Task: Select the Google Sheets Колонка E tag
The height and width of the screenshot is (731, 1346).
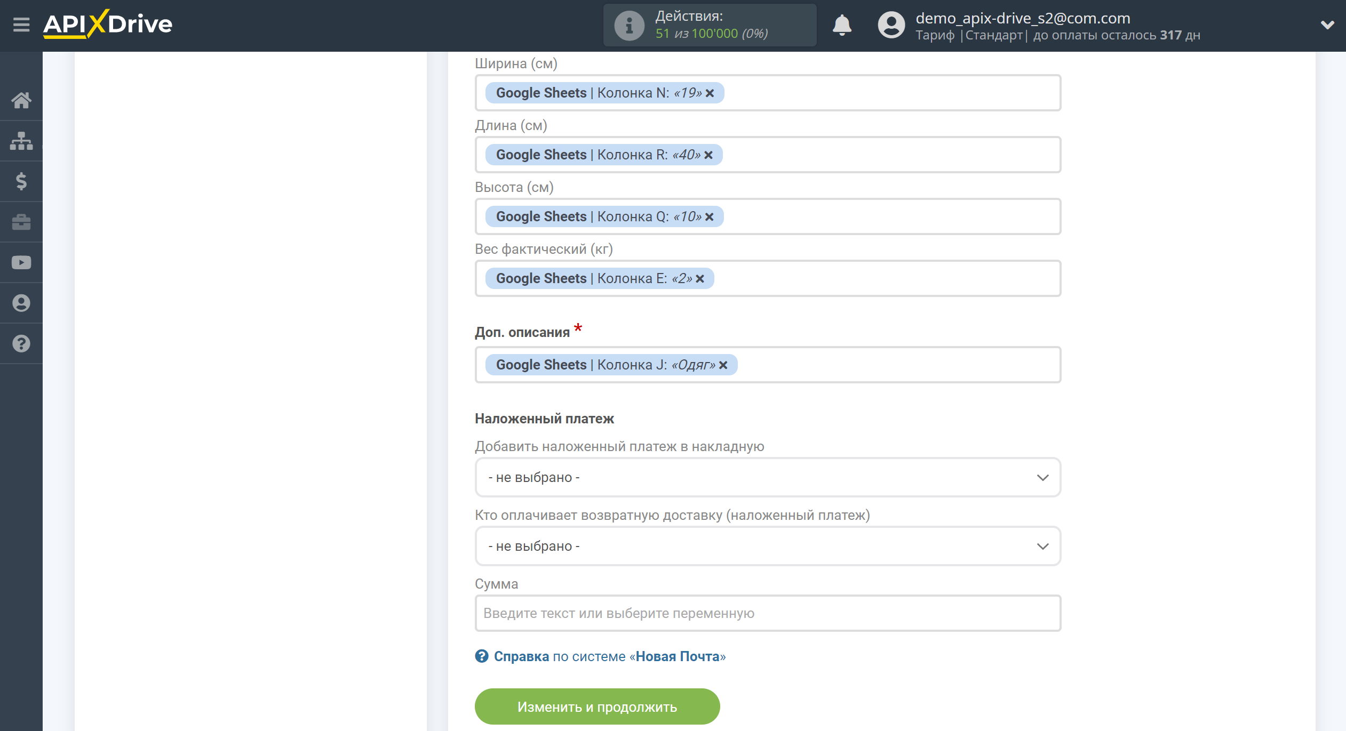Action: coord(600,278)
